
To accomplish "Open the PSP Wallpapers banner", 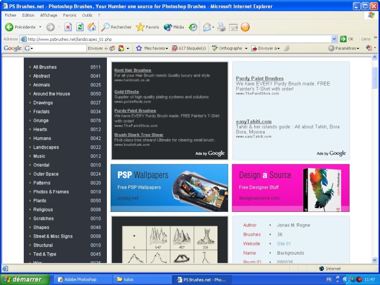I will (170, 188).
